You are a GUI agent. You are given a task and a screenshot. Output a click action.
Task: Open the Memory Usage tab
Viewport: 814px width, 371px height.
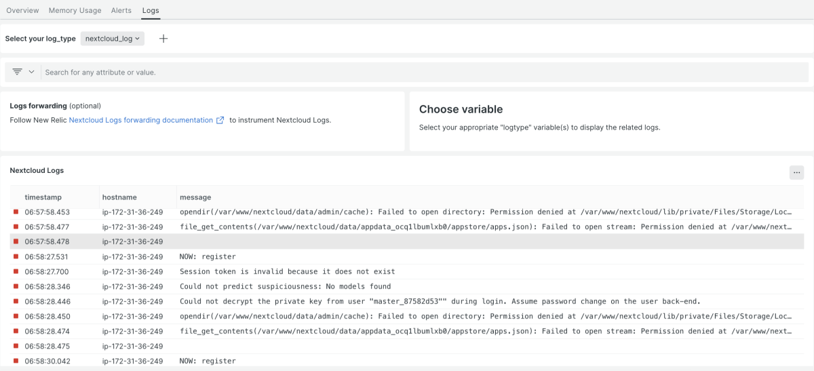(75, 10)
